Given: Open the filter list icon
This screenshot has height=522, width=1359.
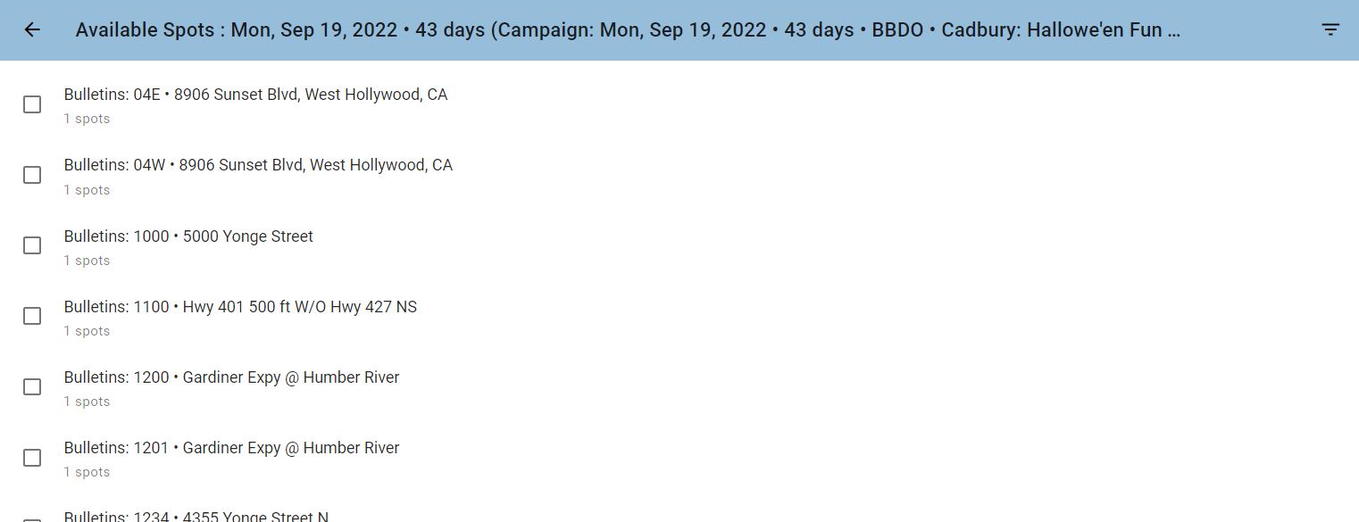Looking at the screenshot, I should coord(1330,29).
